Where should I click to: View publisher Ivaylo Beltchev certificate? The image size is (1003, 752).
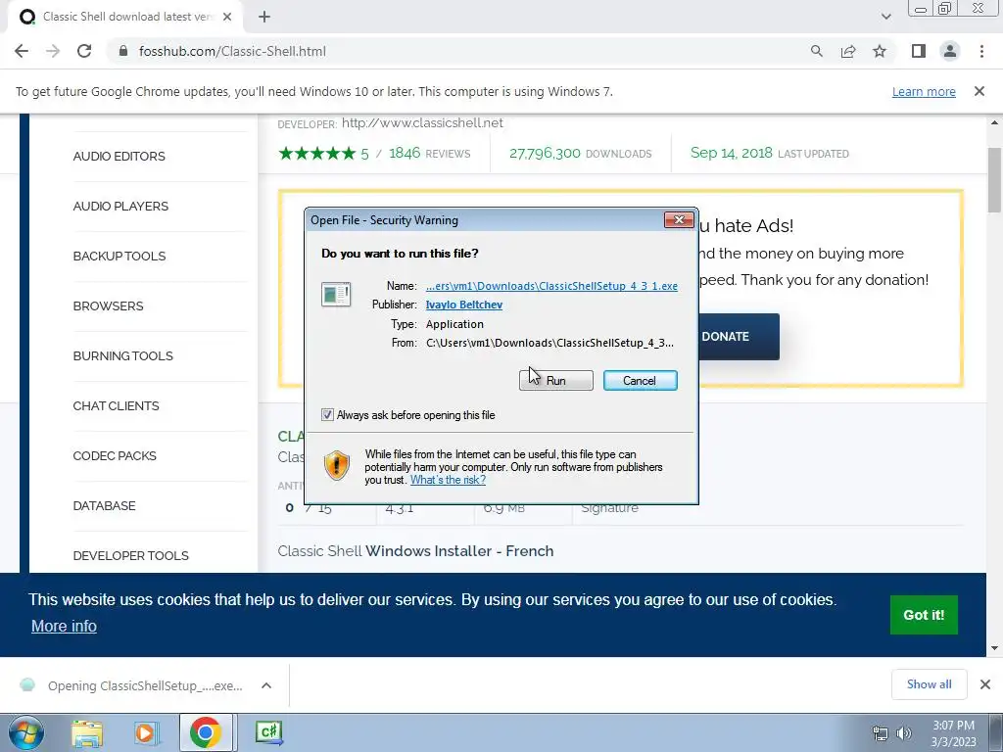(463, 305)
